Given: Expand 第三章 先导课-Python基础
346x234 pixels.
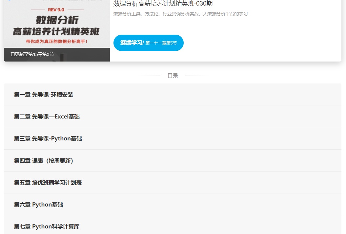Looking at the screenshot, I should pyautogui.click(x=173, y=138).
